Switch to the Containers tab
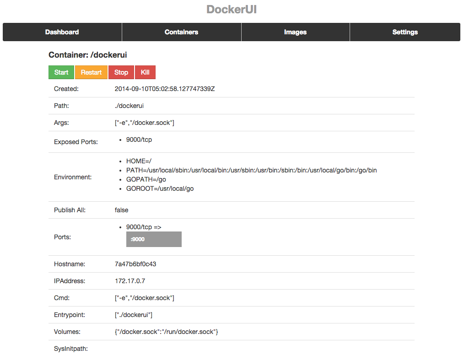The image size is (464, 355). 181,32
